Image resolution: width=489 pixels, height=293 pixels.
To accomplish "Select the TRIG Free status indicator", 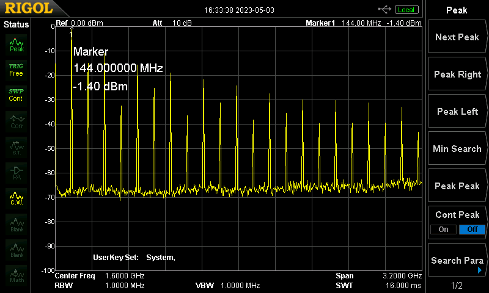I will (17, 69).
